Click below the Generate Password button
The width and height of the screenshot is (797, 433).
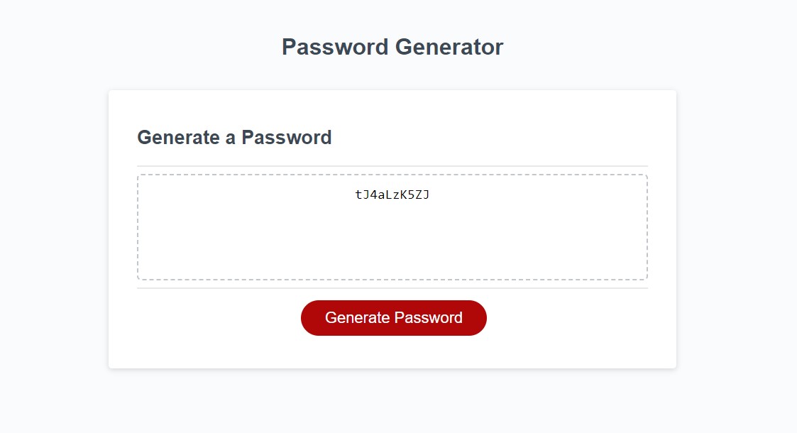[393, 351]
